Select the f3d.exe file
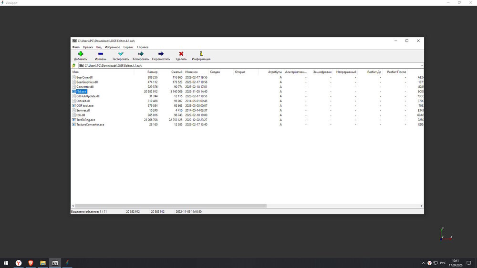Viewport: 477px width, 268px height. click(x=81, y=92)
